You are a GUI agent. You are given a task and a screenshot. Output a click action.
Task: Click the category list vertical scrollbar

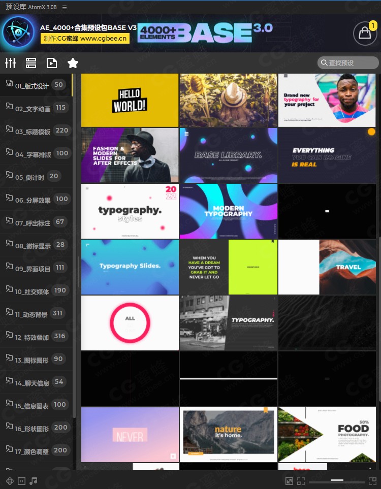74,246
